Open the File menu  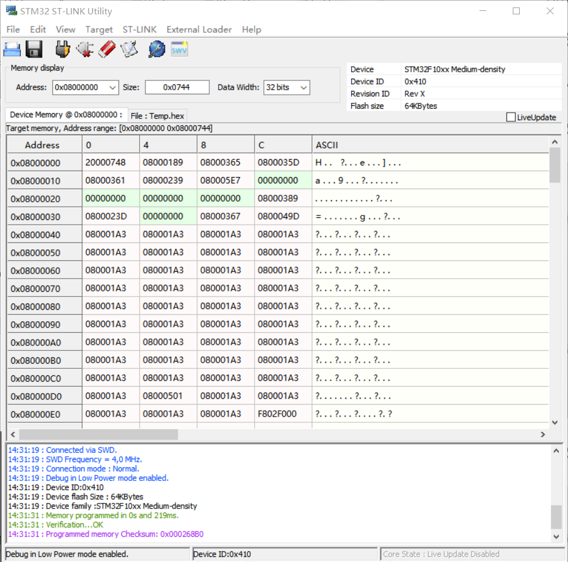(x=13, y=29)
